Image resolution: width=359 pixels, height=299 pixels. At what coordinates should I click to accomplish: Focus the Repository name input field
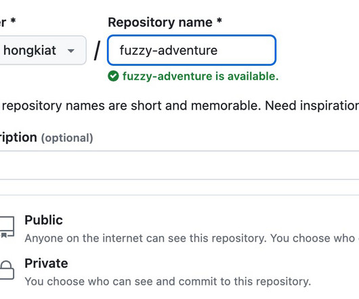click(x=192, y=50)
